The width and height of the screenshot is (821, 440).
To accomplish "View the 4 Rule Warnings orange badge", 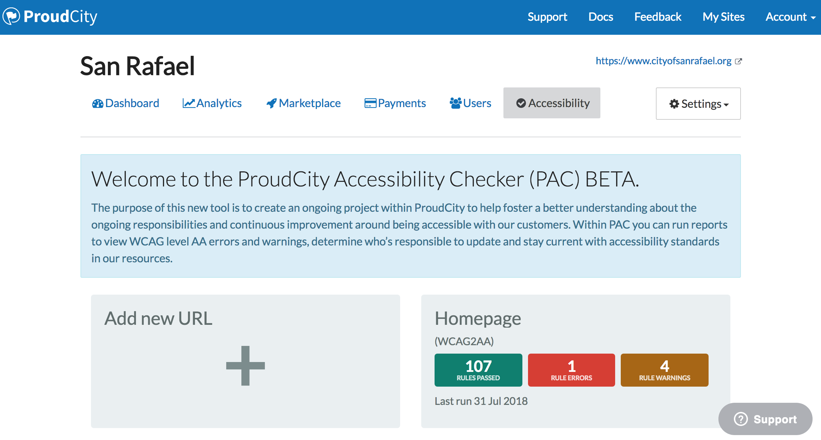I will point(664,370).
